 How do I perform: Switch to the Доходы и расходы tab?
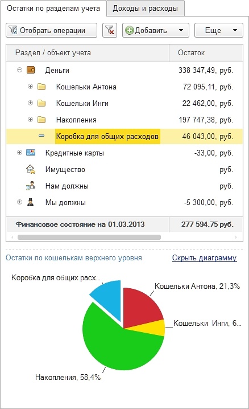(146, 9)
